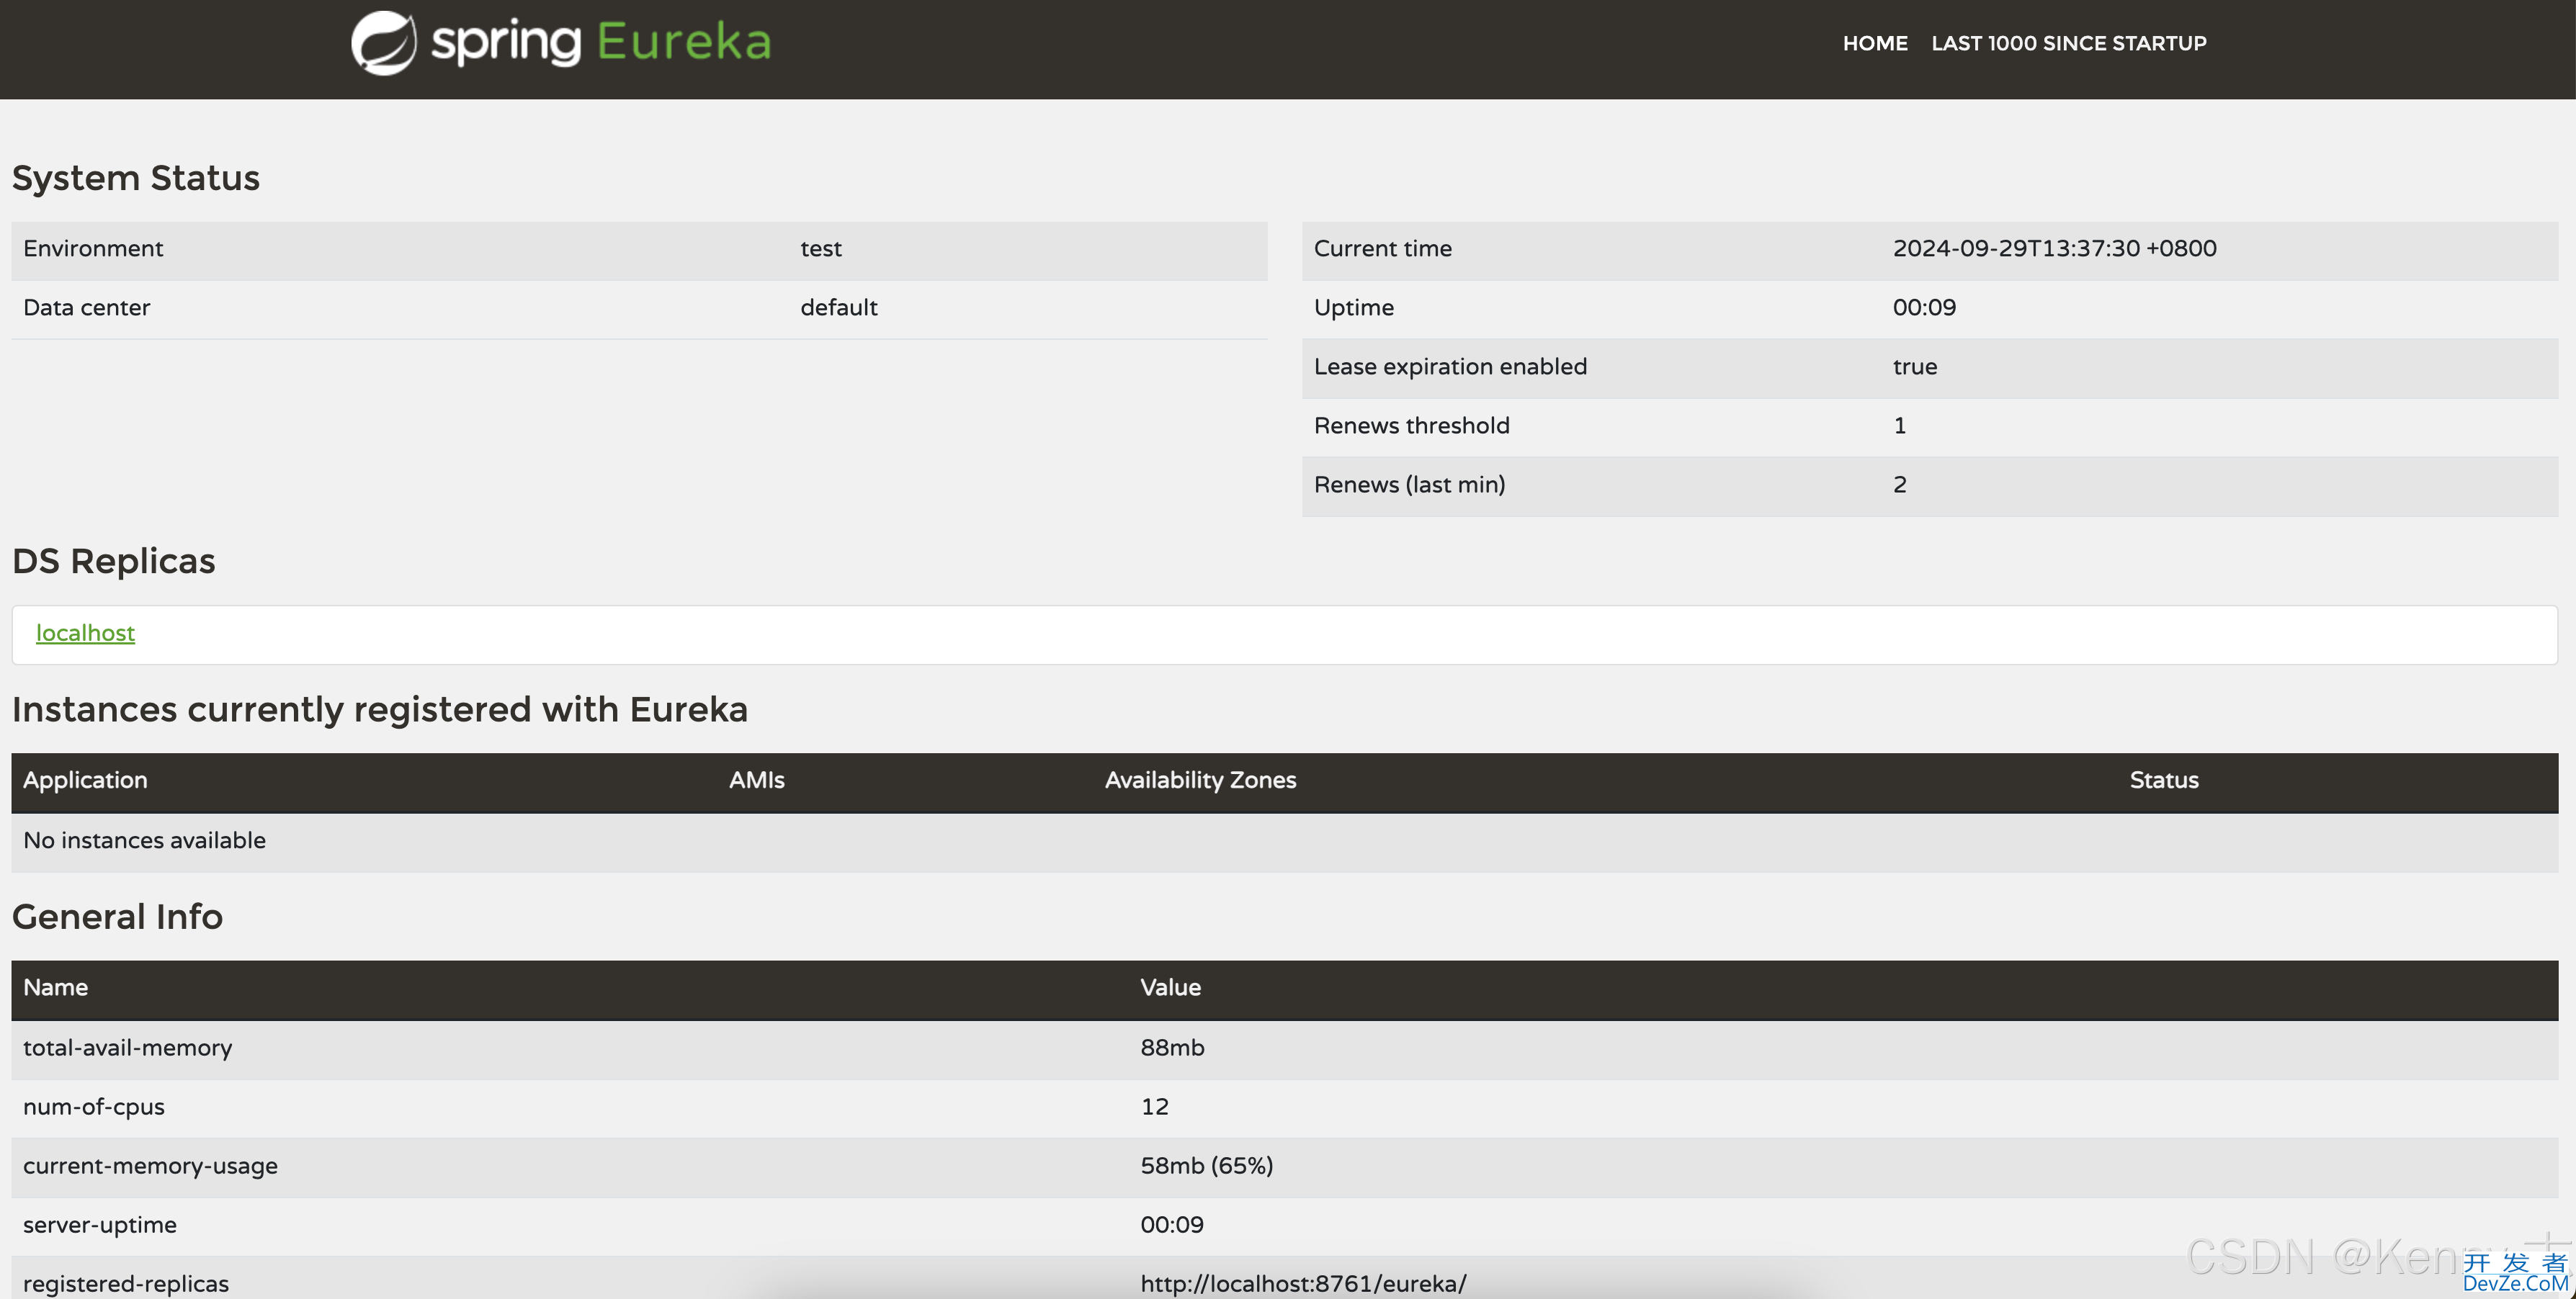Click the AMIs column header
The height and width of the screenshot is (1299, 2576).
757,781
